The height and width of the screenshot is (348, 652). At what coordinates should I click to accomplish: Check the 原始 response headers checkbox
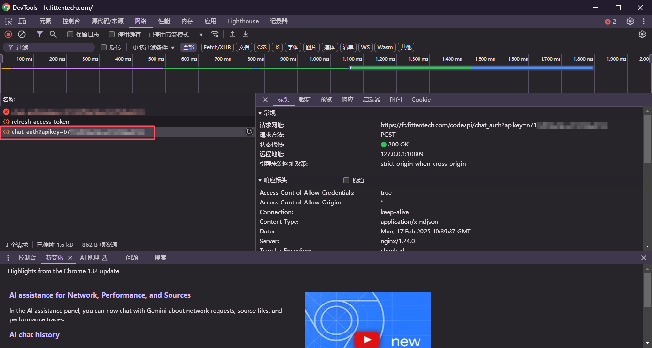[x=346, y=180]
